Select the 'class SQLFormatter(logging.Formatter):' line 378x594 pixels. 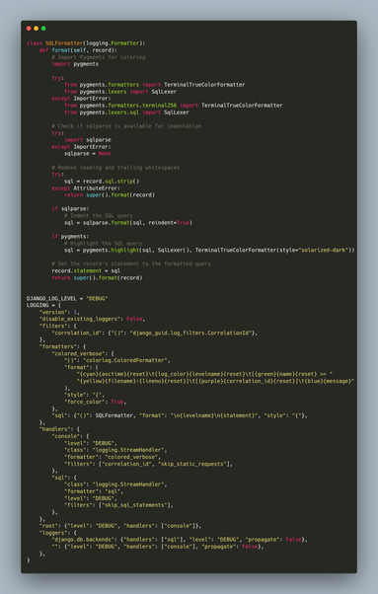click(x=86, y=43)
